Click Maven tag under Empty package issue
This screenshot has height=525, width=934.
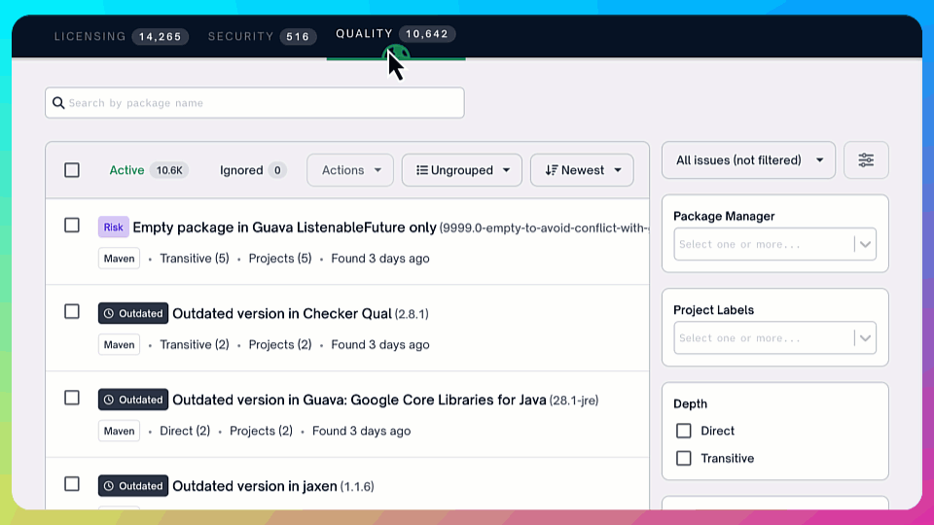pos(119,259)
